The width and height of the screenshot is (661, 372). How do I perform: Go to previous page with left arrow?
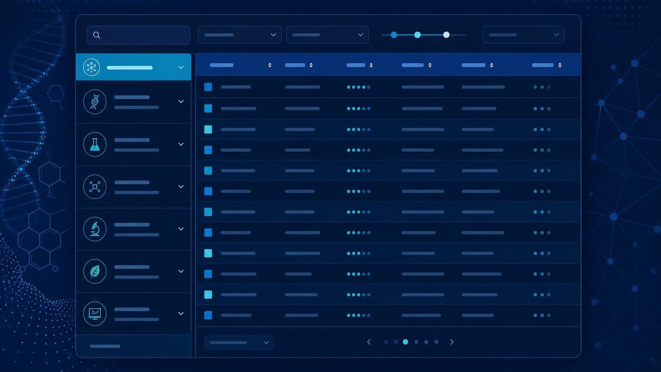369,342
